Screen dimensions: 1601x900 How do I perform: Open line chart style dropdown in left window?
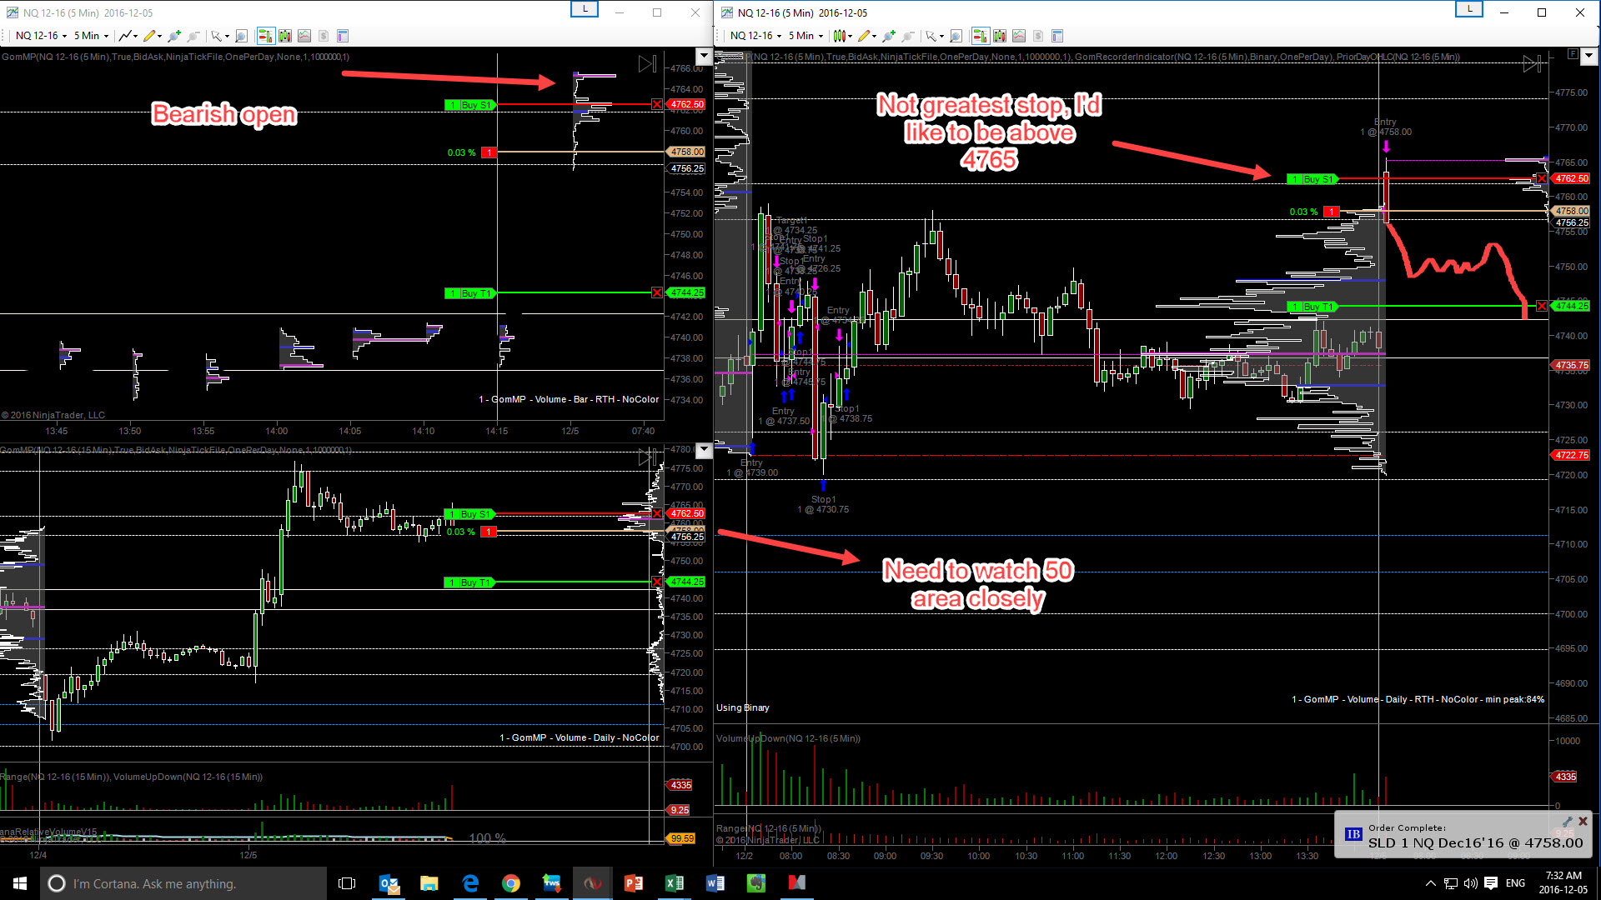128,36
